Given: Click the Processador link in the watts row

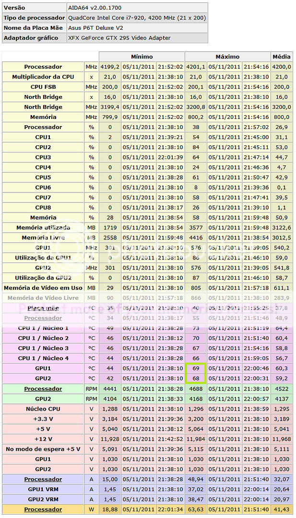Looking at the screenshot, I should [43, 509].
